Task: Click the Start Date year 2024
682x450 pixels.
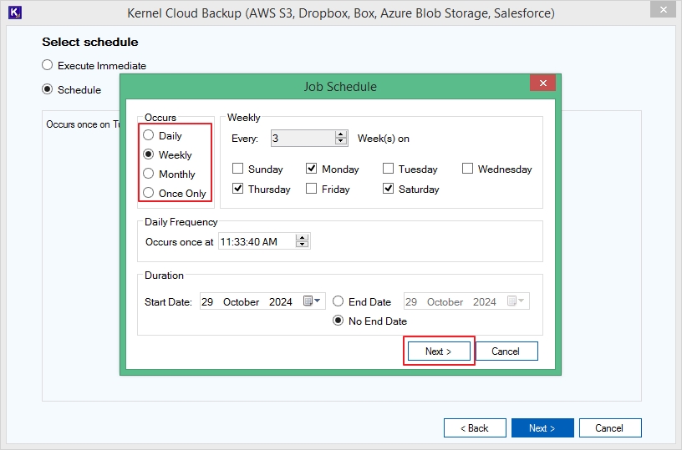Action: click(x=281, y=302)
